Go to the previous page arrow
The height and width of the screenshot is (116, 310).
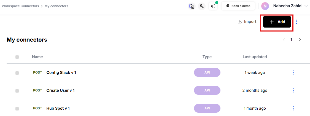[284, 40]
